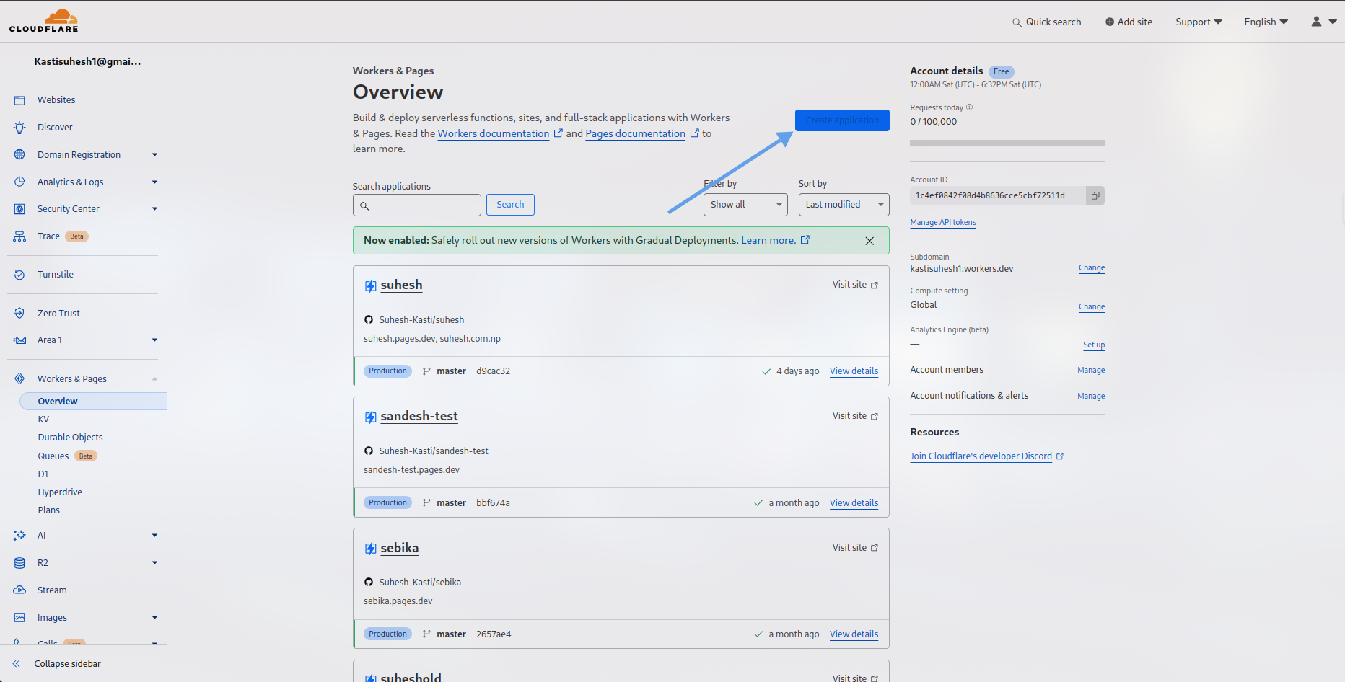Open R2 storage from the sidebar
This screenshot has width=1345, height=682.
click(43, 562)
